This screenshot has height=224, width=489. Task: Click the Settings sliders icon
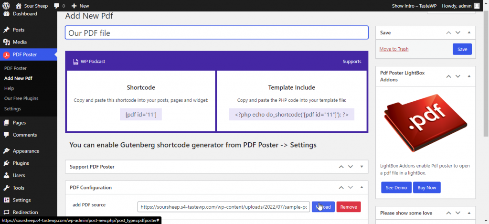click(6, 200)
